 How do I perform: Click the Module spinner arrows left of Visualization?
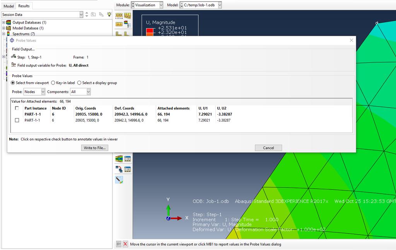[x=133, y=5]
